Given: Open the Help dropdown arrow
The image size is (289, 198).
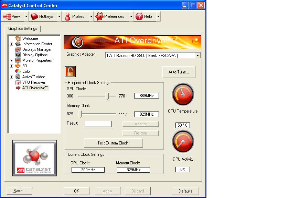Looking at the screenshot, I should pos(158,16).
